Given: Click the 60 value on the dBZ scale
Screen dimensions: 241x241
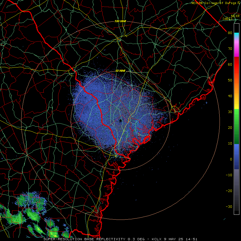Looking at the screenshot, I should pos(230,65).
